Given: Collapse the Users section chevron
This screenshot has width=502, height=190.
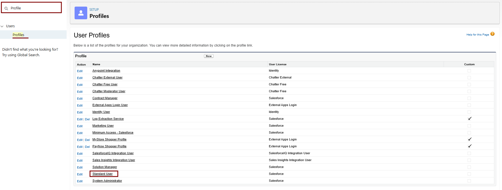Looking at the screenshot, I should (2, 26).
